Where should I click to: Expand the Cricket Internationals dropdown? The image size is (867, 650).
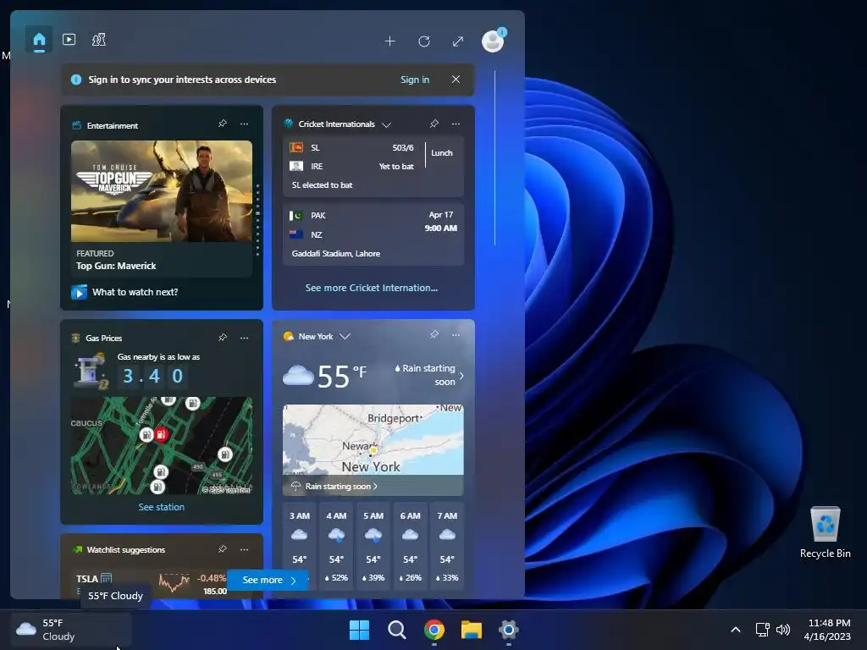(x=386, y=125)
